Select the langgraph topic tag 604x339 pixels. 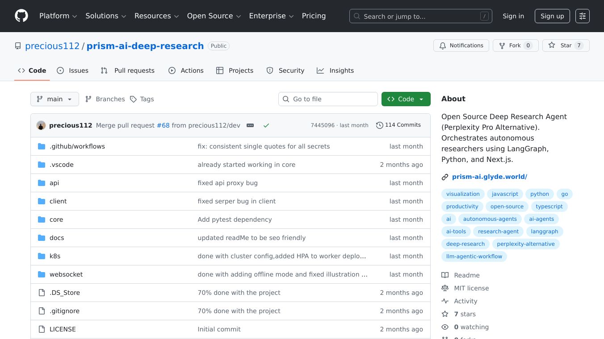coord(544,232)
